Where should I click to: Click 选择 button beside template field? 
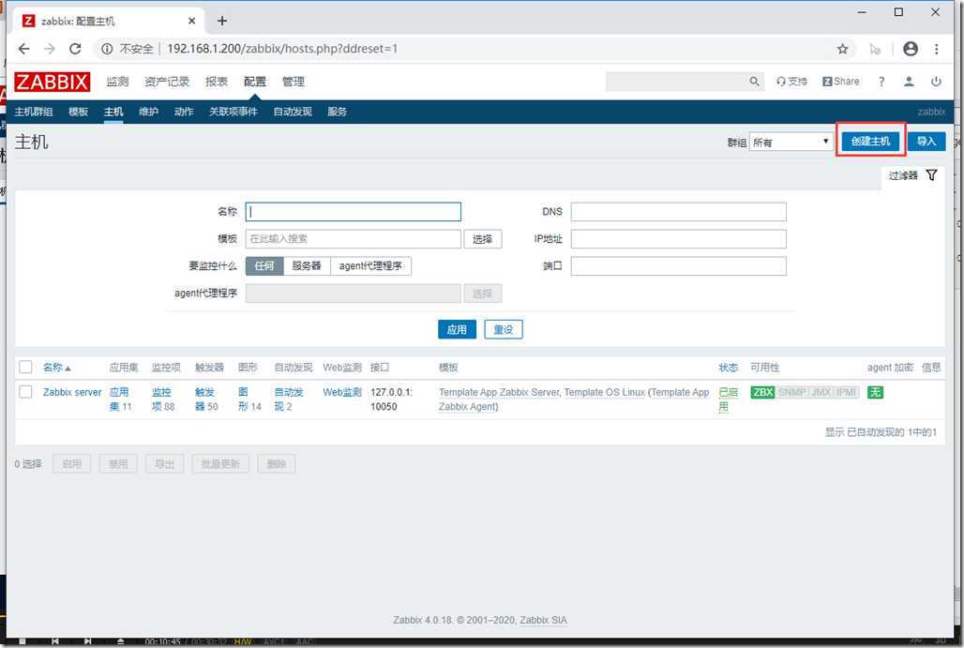point(483,239)
